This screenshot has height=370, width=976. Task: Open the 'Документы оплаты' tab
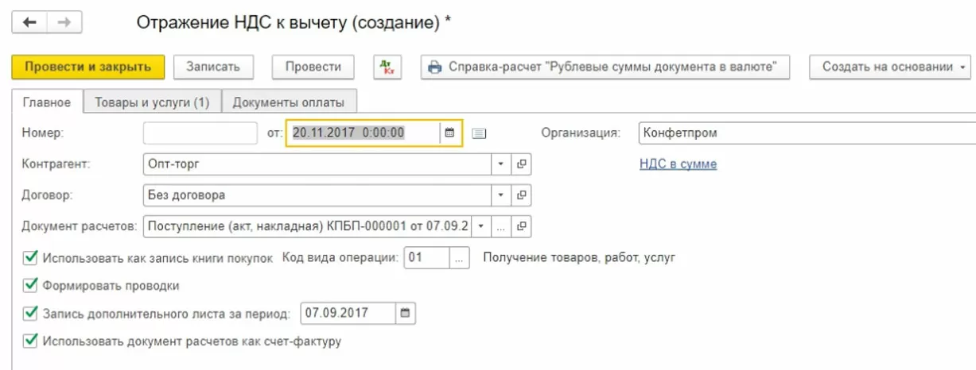289,102
